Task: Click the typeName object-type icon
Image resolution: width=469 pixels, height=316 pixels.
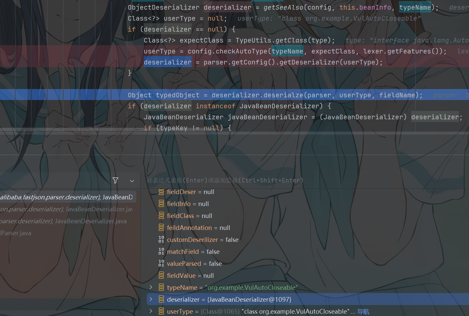Action: click(161, 287)
